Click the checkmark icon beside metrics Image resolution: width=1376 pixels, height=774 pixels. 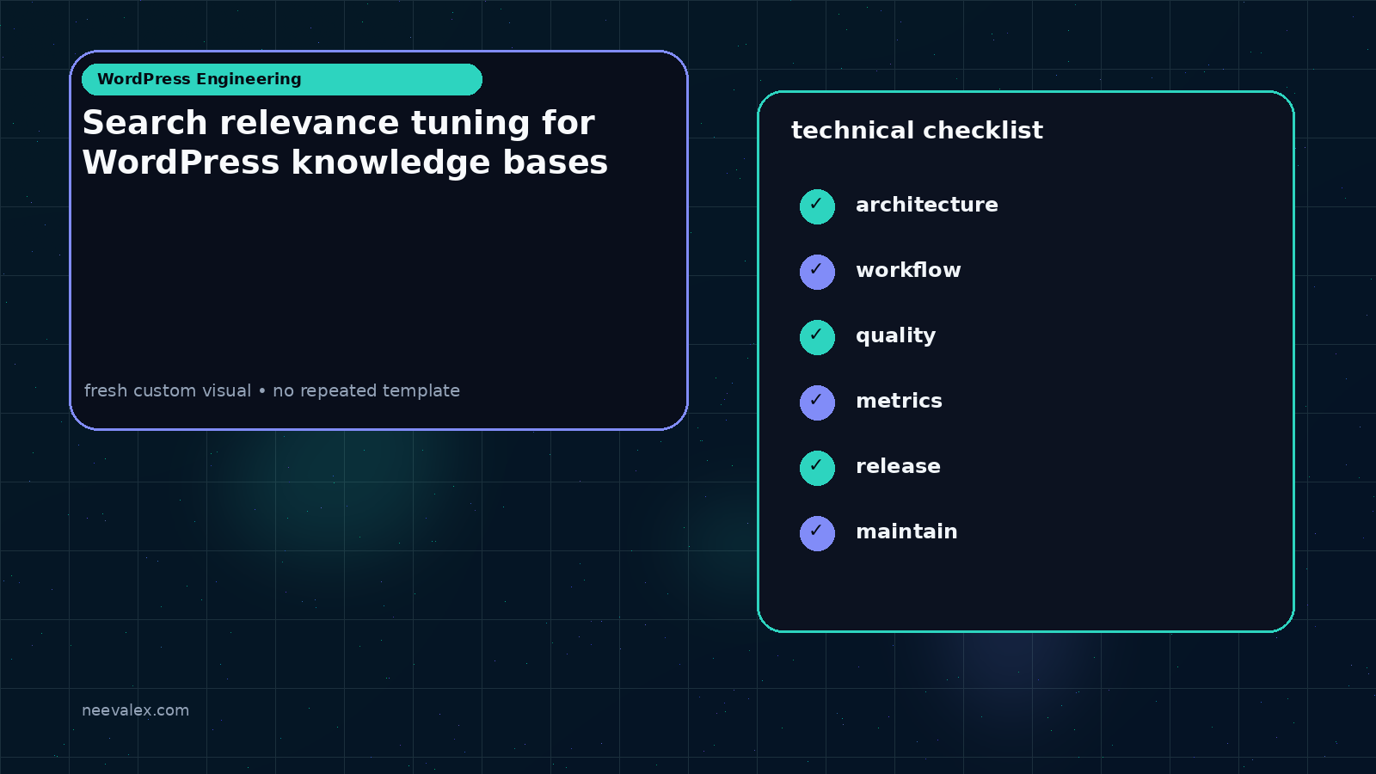pyautogui.click(x=817, y=402)
